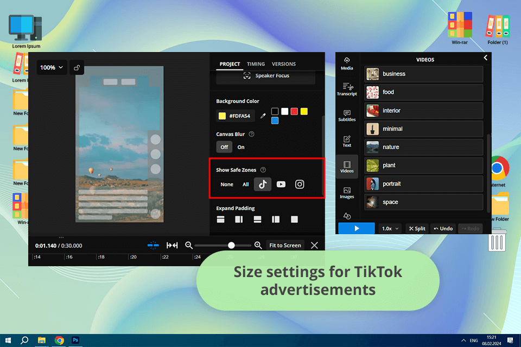The image size is (521, 347).
Task: Open the nature video category
Action: point(424,147)
